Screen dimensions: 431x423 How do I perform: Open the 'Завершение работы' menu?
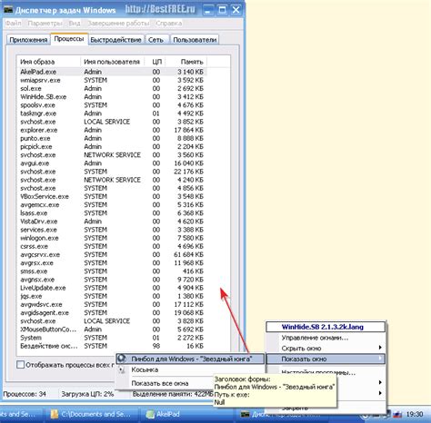click(x=118, y=23)
